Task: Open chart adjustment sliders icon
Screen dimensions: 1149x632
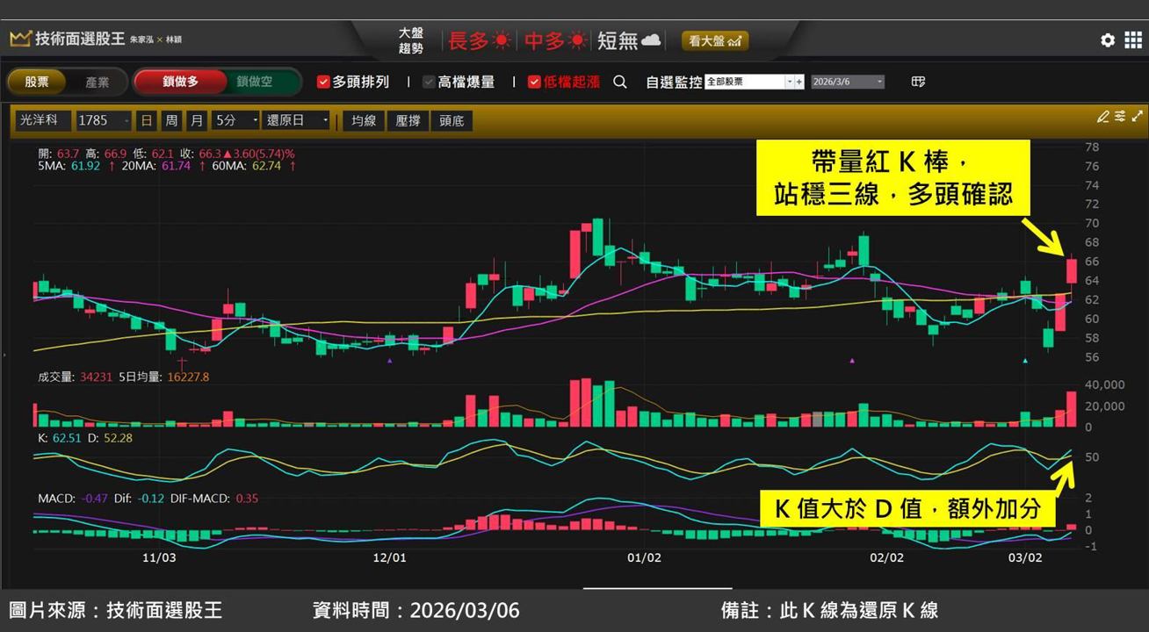Action: 1120,116
